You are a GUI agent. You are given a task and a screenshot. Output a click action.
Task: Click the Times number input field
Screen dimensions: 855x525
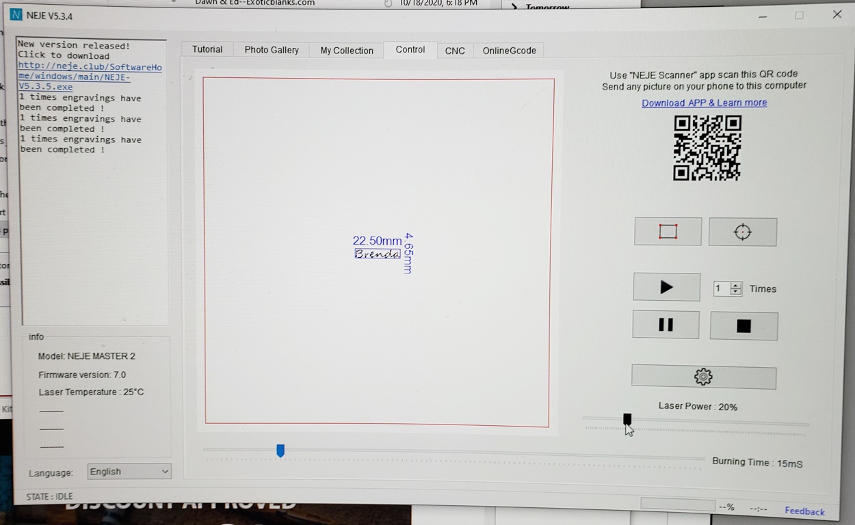[721, 288]
